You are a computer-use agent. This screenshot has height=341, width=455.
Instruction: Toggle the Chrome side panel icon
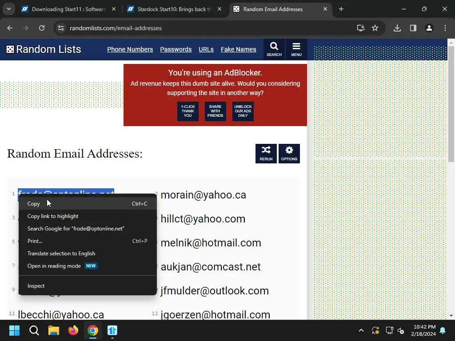(x=413, y=28)
